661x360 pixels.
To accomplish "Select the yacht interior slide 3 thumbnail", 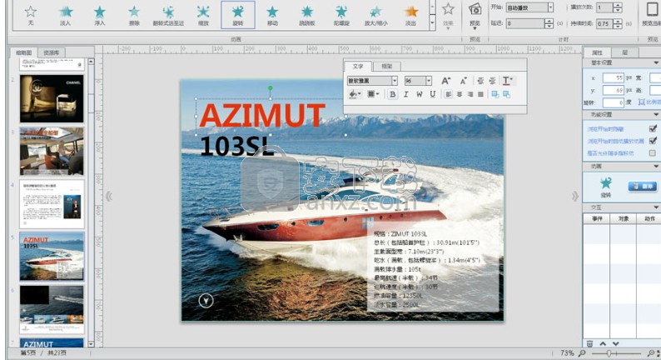I will pos(52,151).
